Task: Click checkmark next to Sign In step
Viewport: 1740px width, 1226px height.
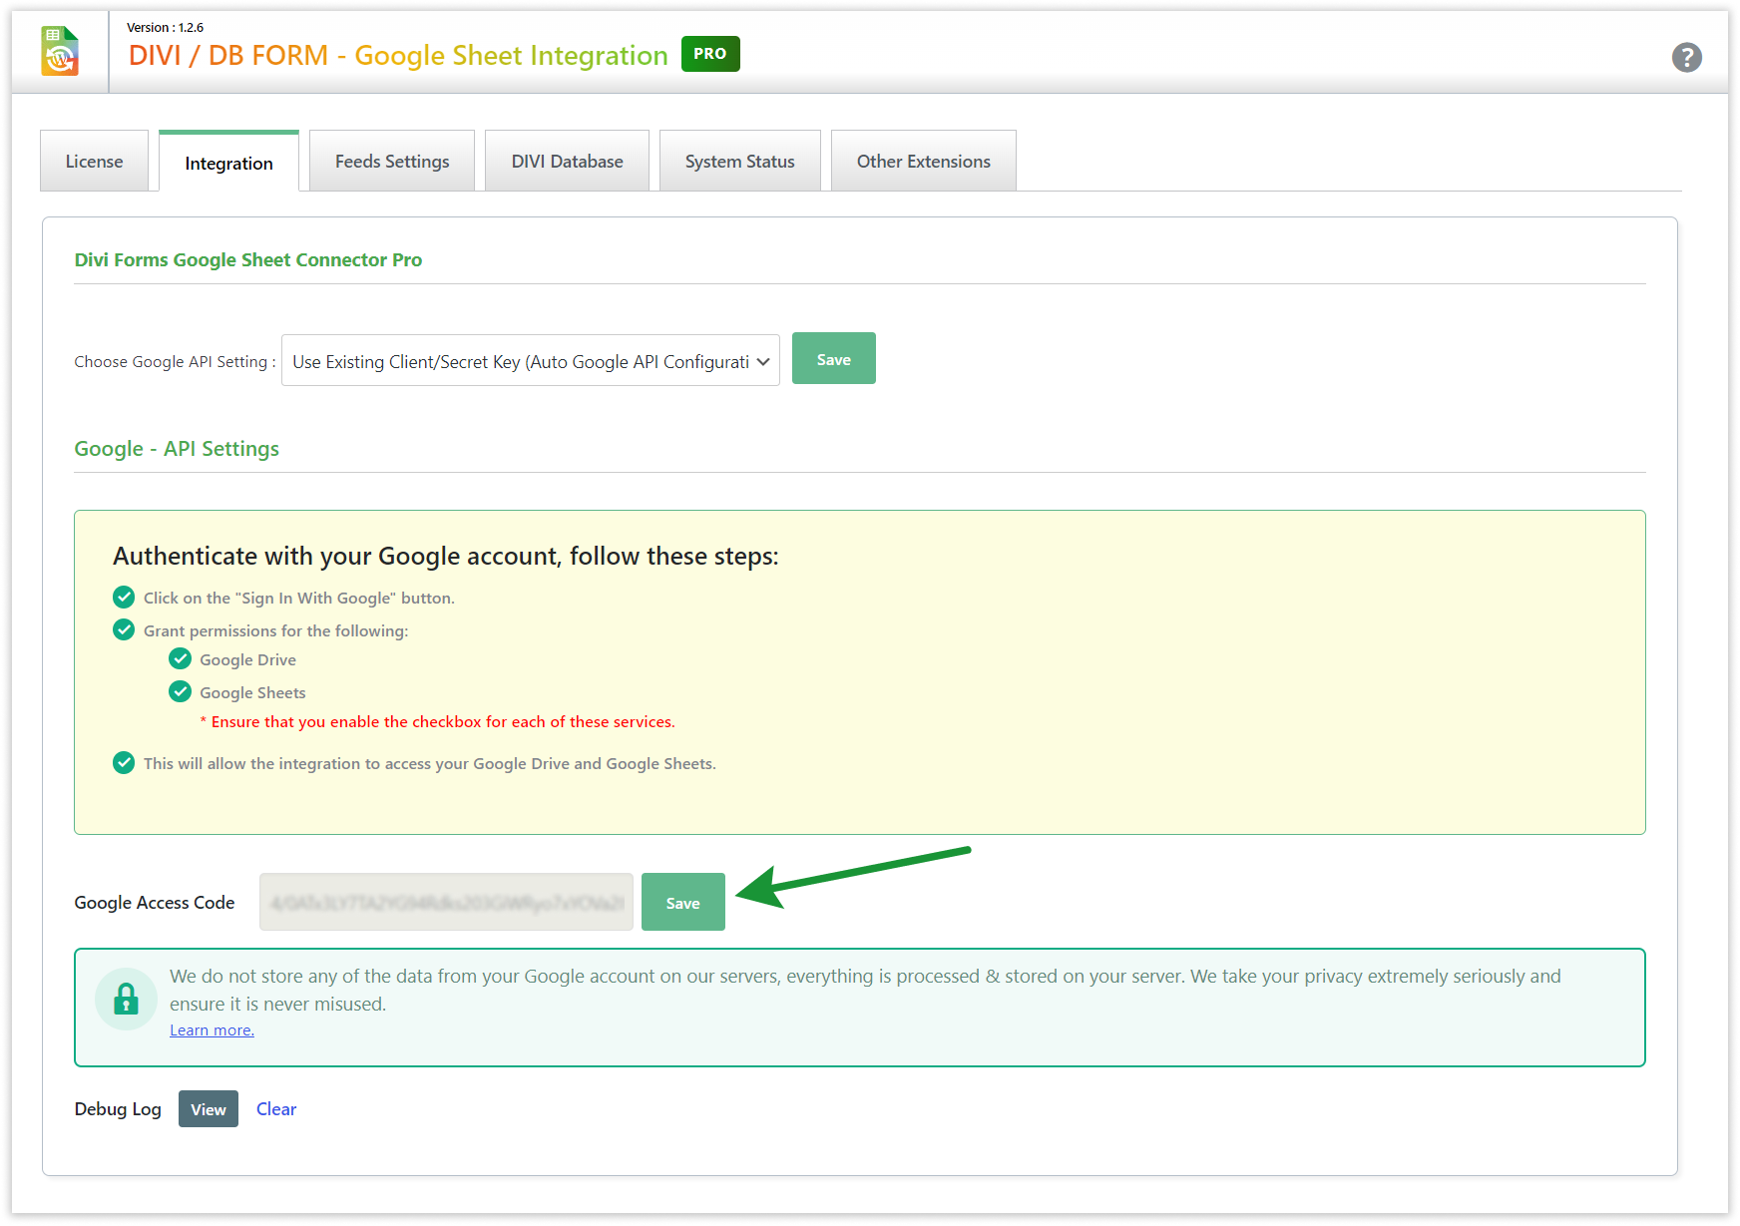Action: [124, 598]
